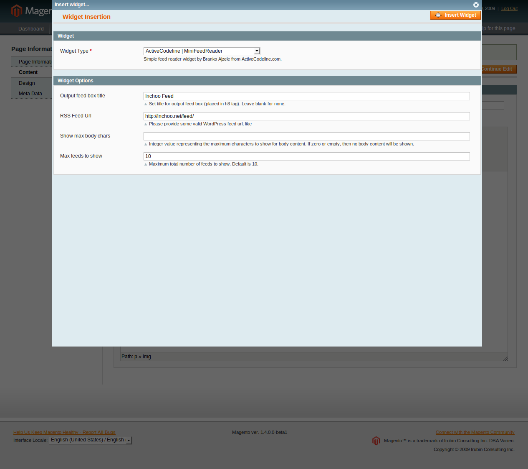Click the Continue Edit button behind the dialog

point(499,69)
